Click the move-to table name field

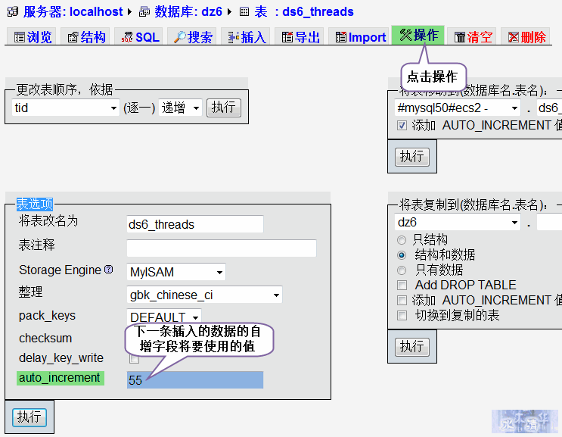[x=549, y=108]
